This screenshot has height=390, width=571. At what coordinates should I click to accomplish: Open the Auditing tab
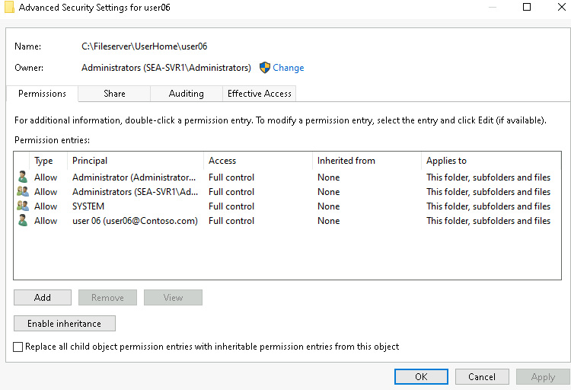click(x=186, y=94)
